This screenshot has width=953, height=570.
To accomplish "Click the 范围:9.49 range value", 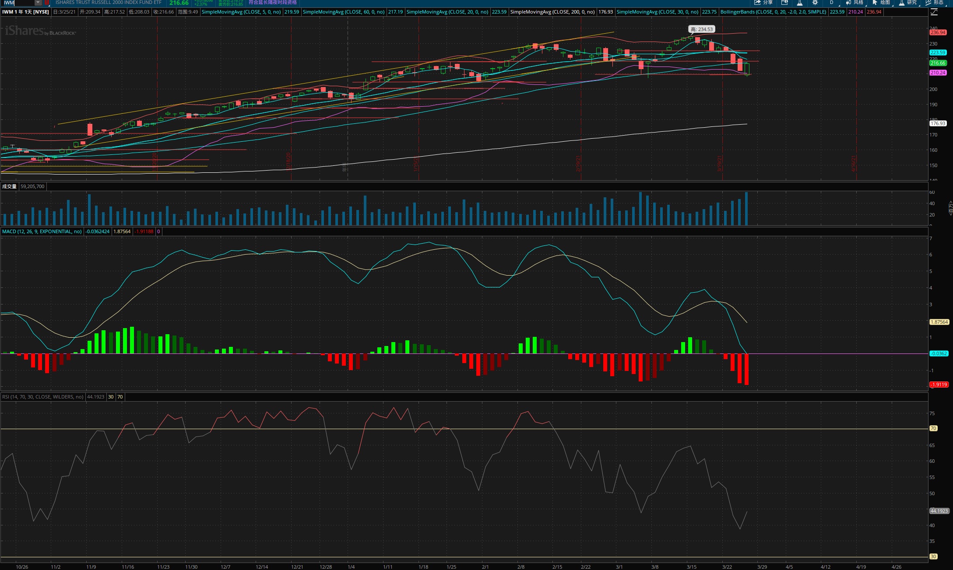I will (x=188, y=12).
